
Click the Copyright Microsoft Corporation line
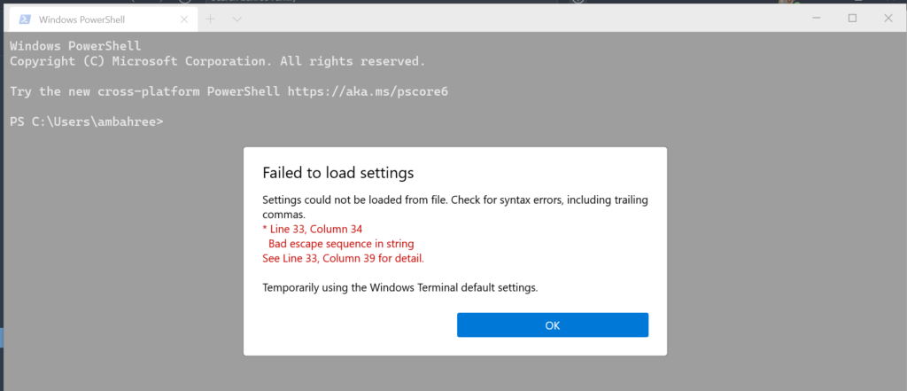pos(218,61)
